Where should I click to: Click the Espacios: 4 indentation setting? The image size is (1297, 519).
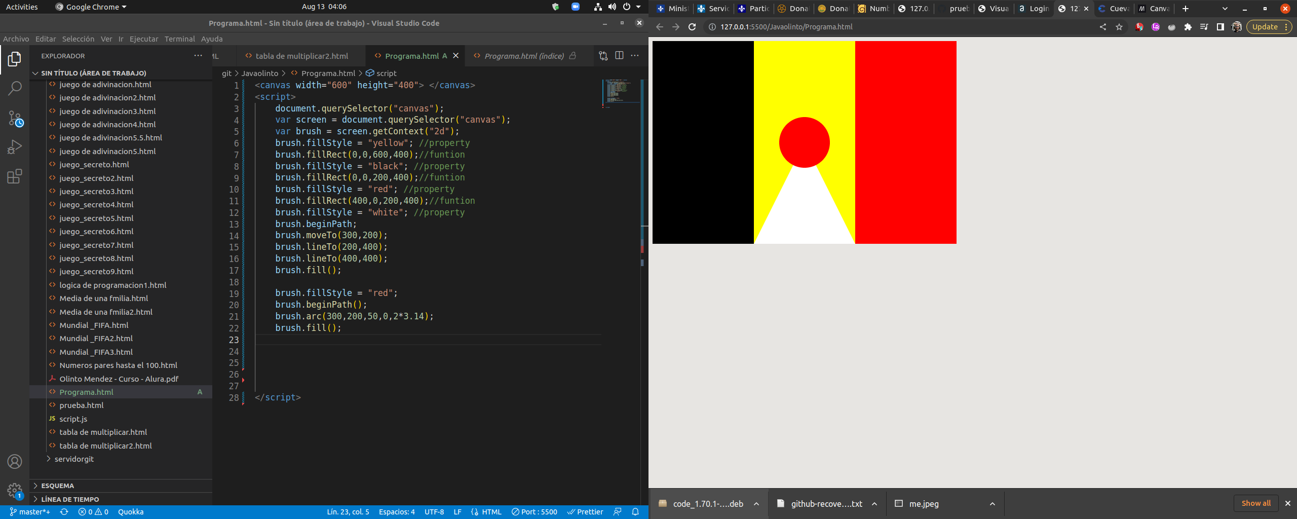click(397, 512)
